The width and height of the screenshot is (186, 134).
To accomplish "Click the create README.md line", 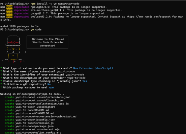I will [x=27, y=110].
